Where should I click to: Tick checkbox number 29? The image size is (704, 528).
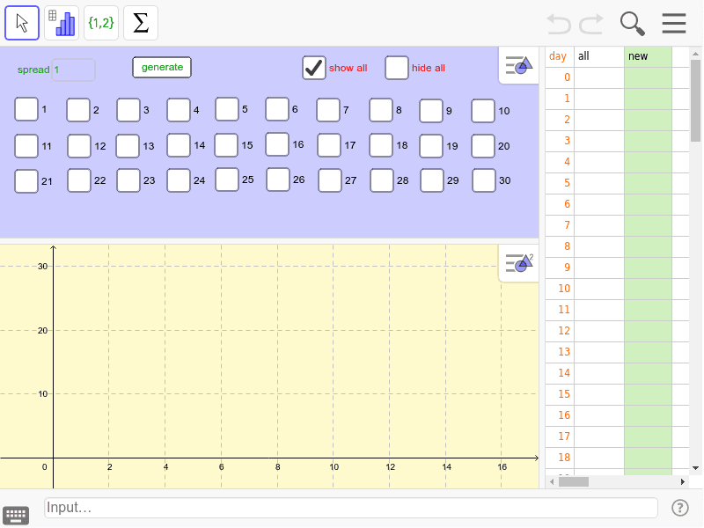[x=432, y=180]
